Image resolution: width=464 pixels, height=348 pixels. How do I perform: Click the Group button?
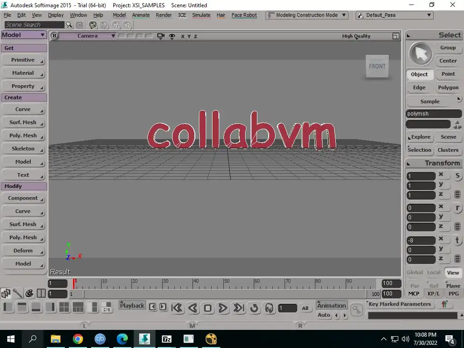coord(448,48)
